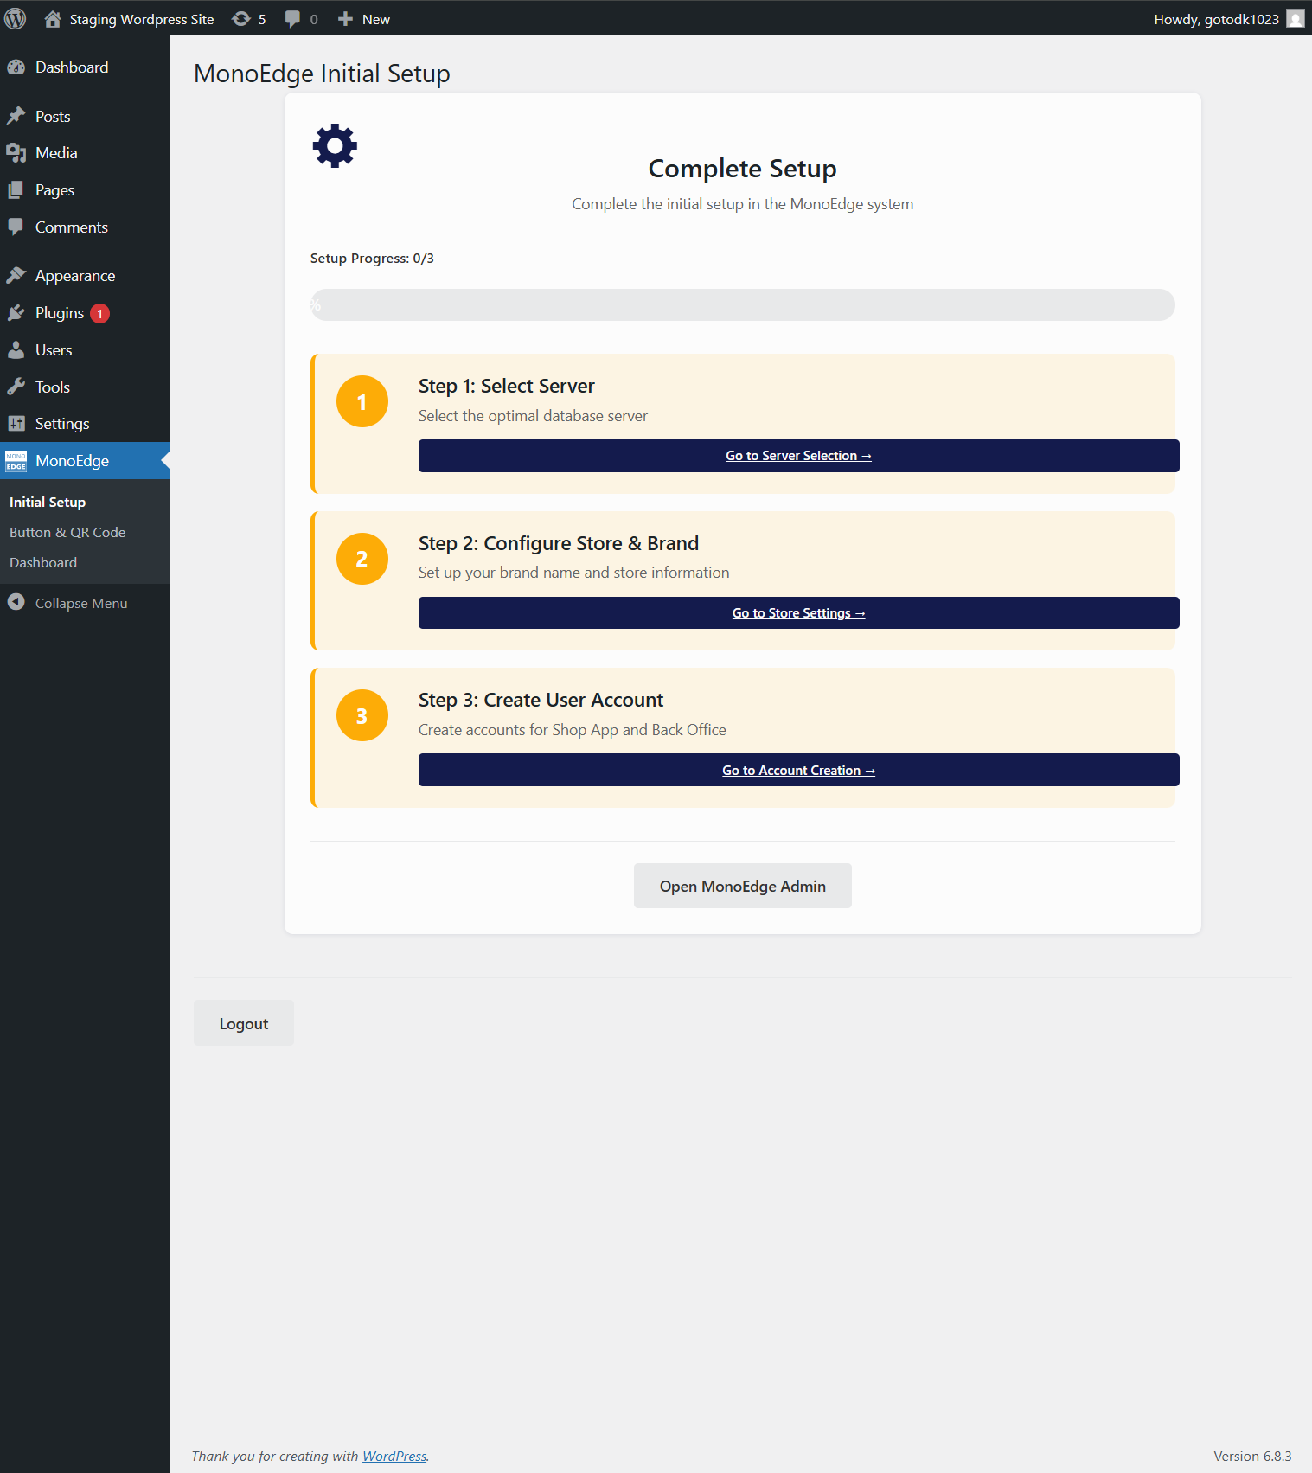
Task: Click the Setup Progress: 0/3 label
Action: (372, 259)
